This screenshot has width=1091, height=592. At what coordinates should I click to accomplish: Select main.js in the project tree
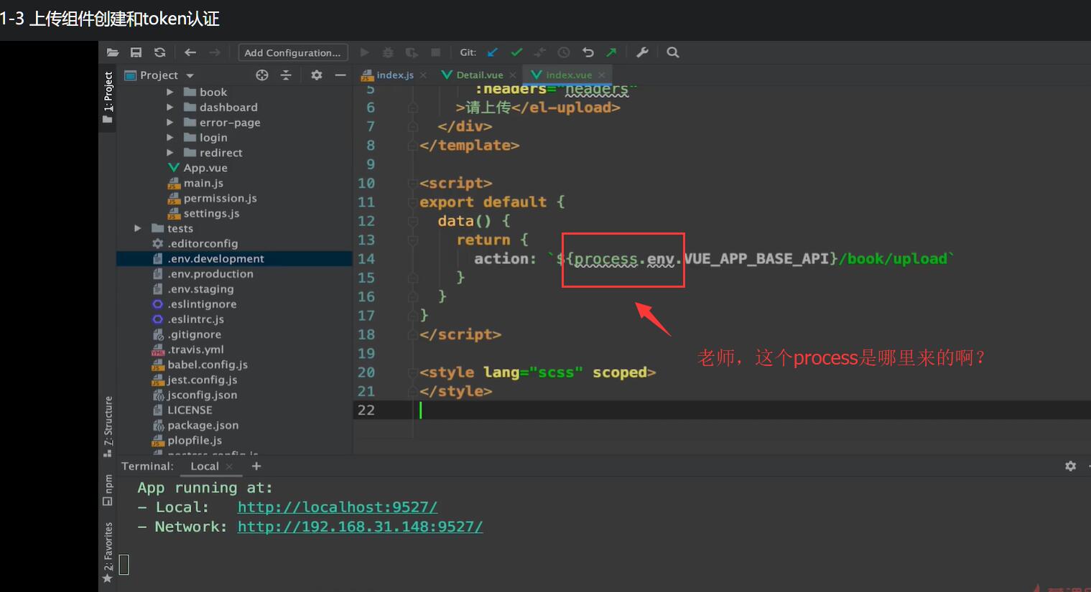203,183
